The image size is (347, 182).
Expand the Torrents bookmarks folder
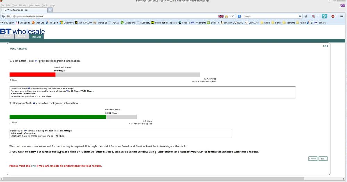(x=289, y=23)
